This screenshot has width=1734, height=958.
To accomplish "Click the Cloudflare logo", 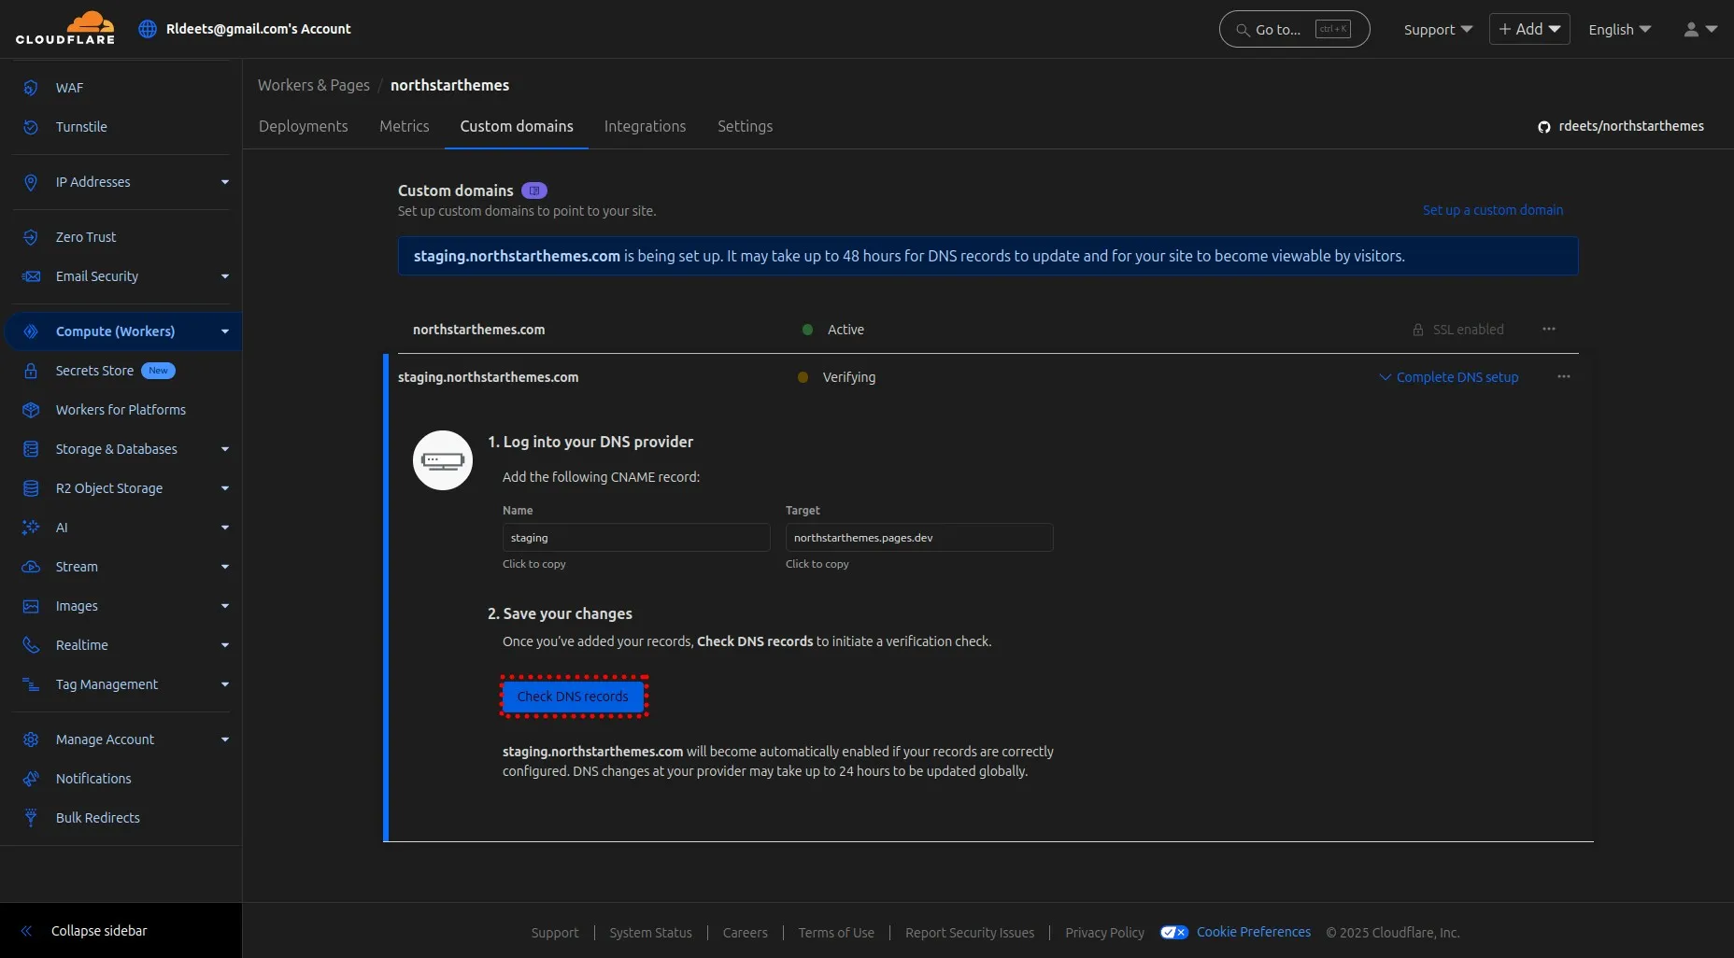I will click(65, 28).
